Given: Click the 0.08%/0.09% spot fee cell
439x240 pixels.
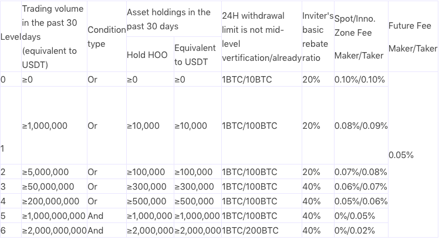Looking at the screenshot, I should 361,125.
